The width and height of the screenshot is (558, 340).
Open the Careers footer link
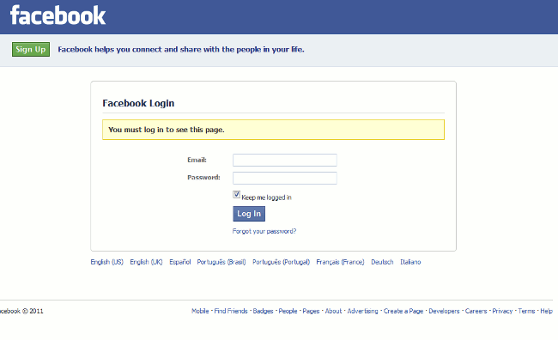pyautogui.click(x=476, y=311)
